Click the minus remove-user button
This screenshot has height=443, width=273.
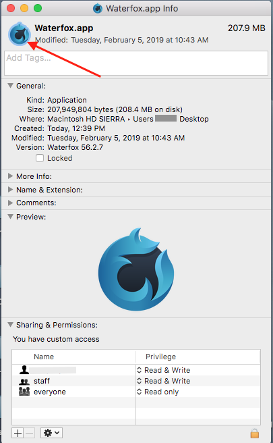[30, 433]
